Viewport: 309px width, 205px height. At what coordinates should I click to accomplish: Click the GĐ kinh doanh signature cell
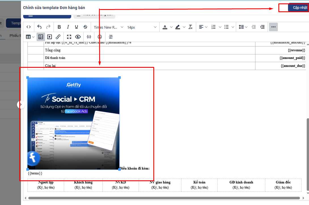241,185
